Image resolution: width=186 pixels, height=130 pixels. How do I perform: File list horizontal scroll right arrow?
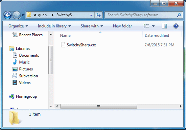[x=181, y=106]
